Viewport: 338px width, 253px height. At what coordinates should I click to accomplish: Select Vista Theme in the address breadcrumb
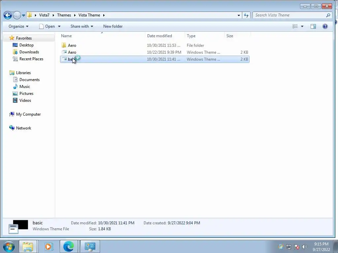[x=89, y=15]
